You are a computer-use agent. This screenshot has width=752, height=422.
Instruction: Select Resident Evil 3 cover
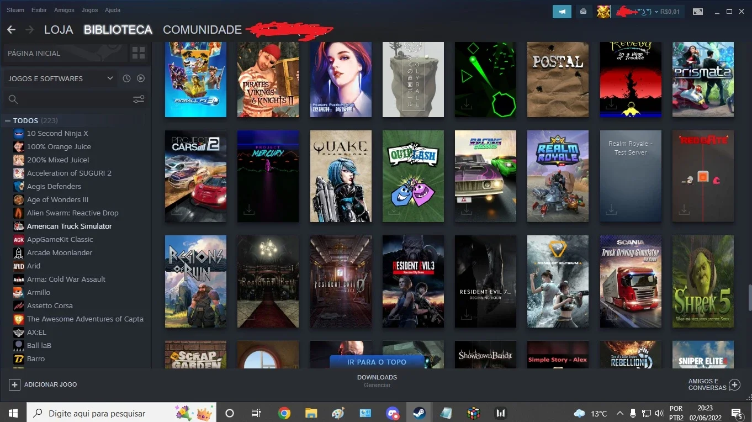tap(413, 282)
